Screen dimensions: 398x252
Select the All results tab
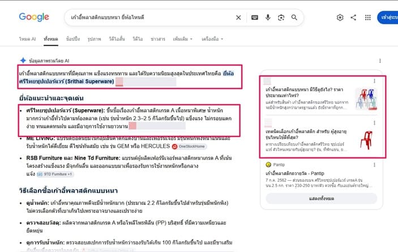[x=51, y=39]
